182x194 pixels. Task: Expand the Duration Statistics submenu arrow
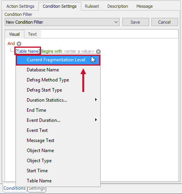[96, 100]
